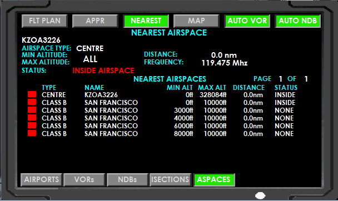Toggle the AUTO NDB mode
The height and width of the screenshot is (201, 338).
297,21
